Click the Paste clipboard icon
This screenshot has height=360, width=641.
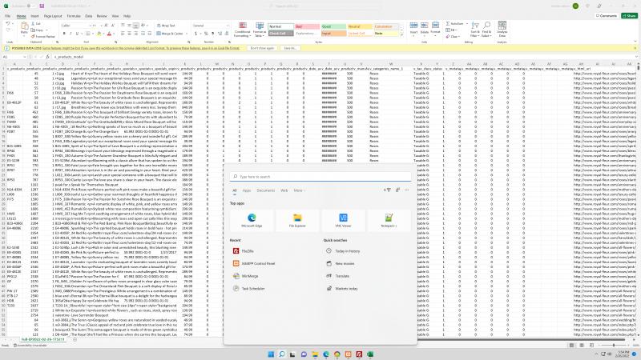coord(24,27)
